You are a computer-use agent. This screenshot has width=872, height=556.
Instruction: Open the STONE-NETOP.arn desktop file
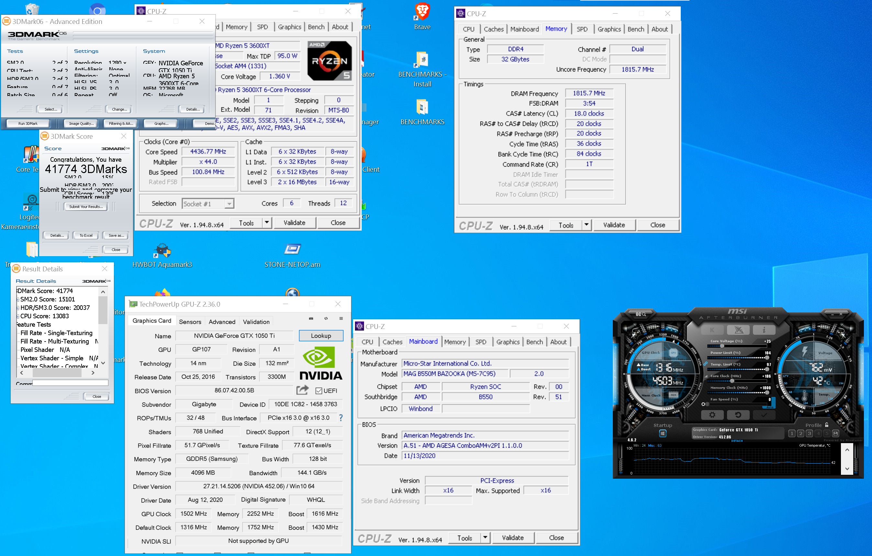pos(292,256)
